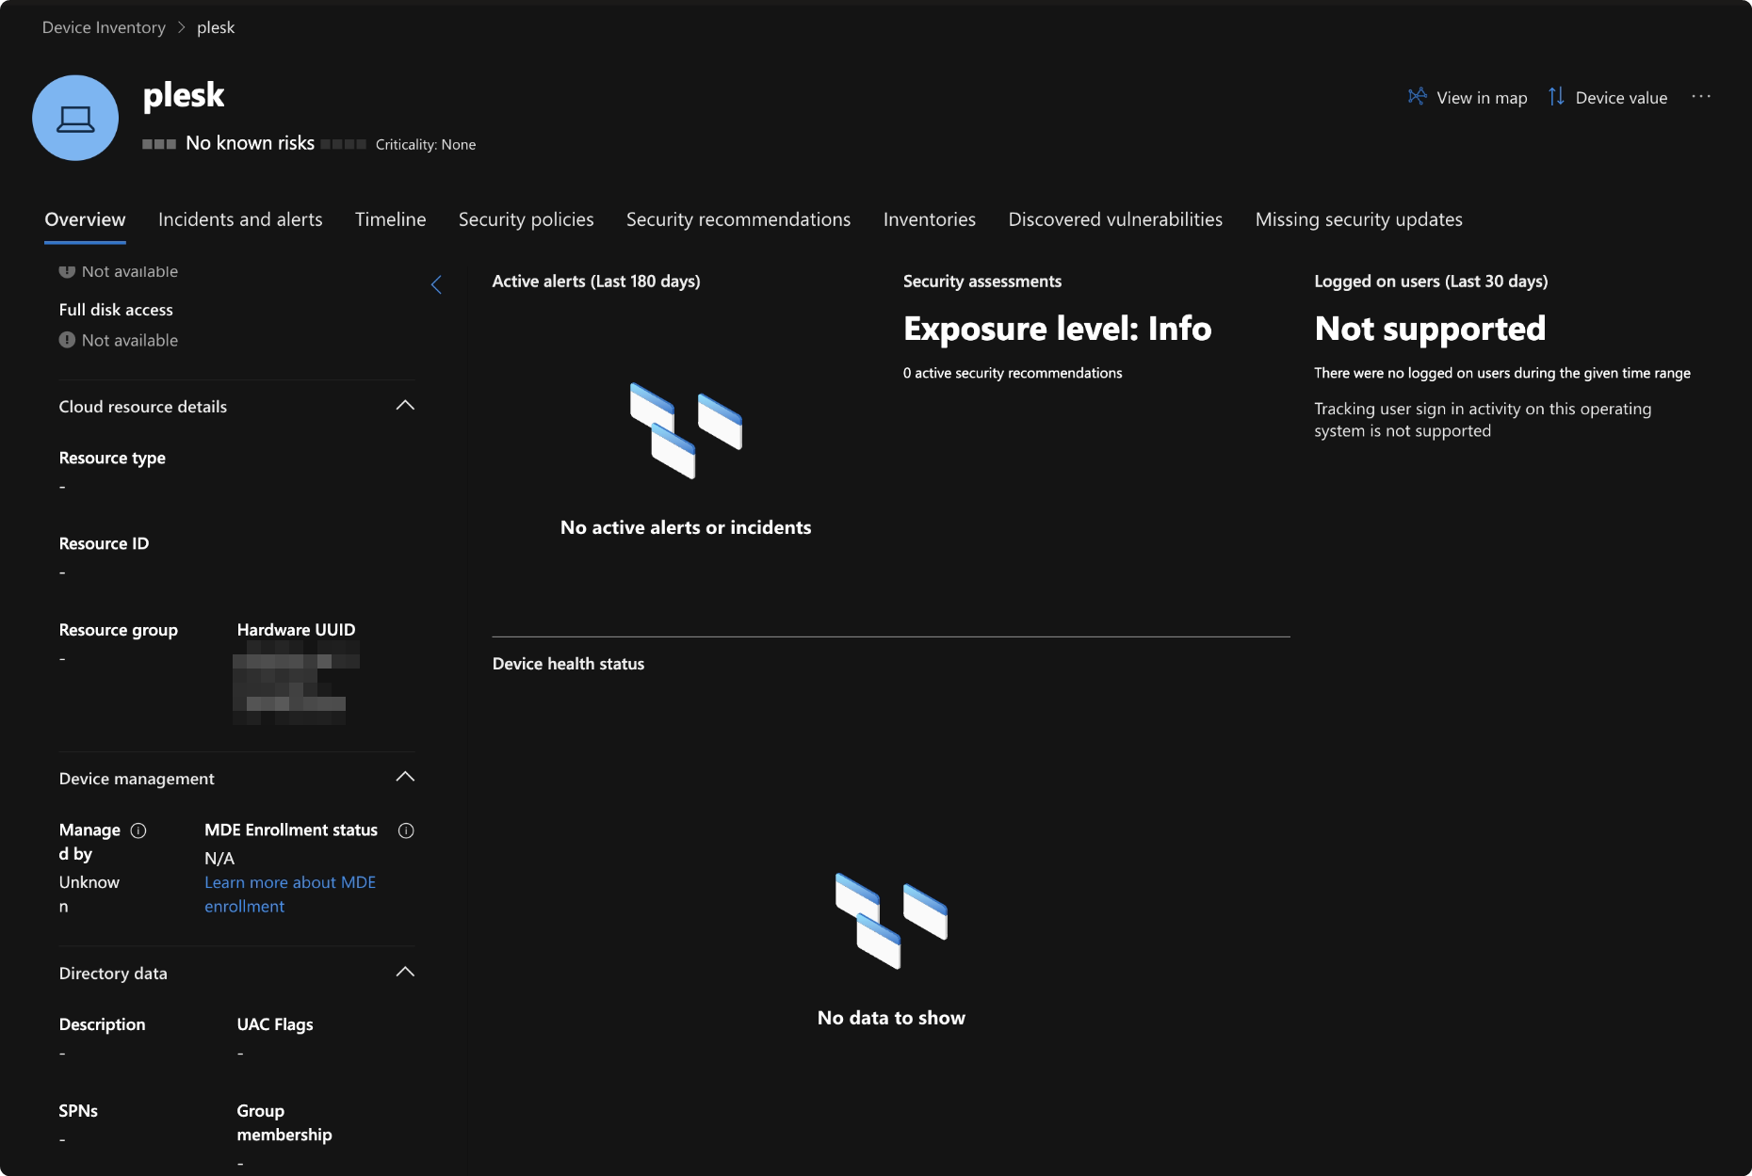Click the Not available warning icon
The width and height of the screenshot is (1752, 1176).
click(66, 270)
